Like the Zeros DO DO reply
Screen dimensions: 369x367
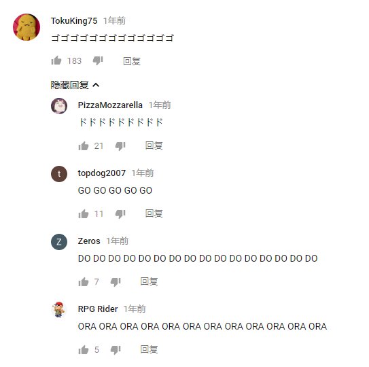(x=84, y=281)
